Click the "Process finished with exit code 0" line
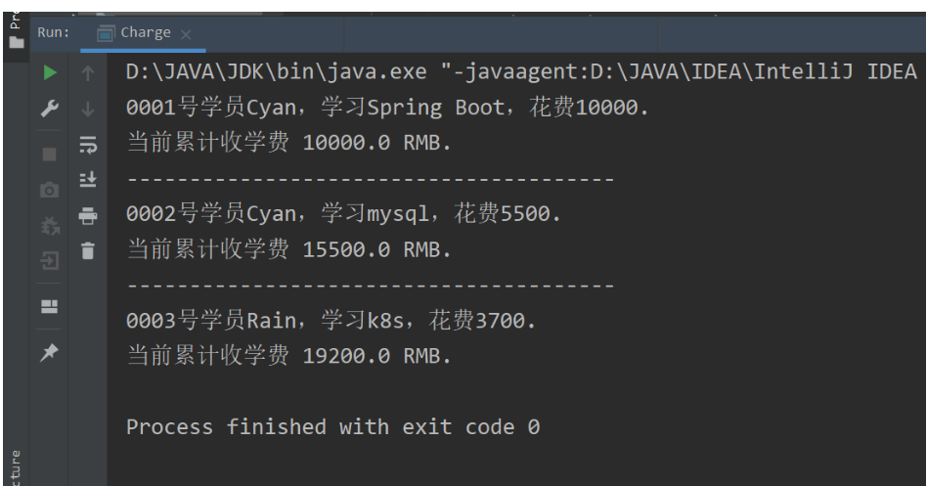 click(333, 427)
